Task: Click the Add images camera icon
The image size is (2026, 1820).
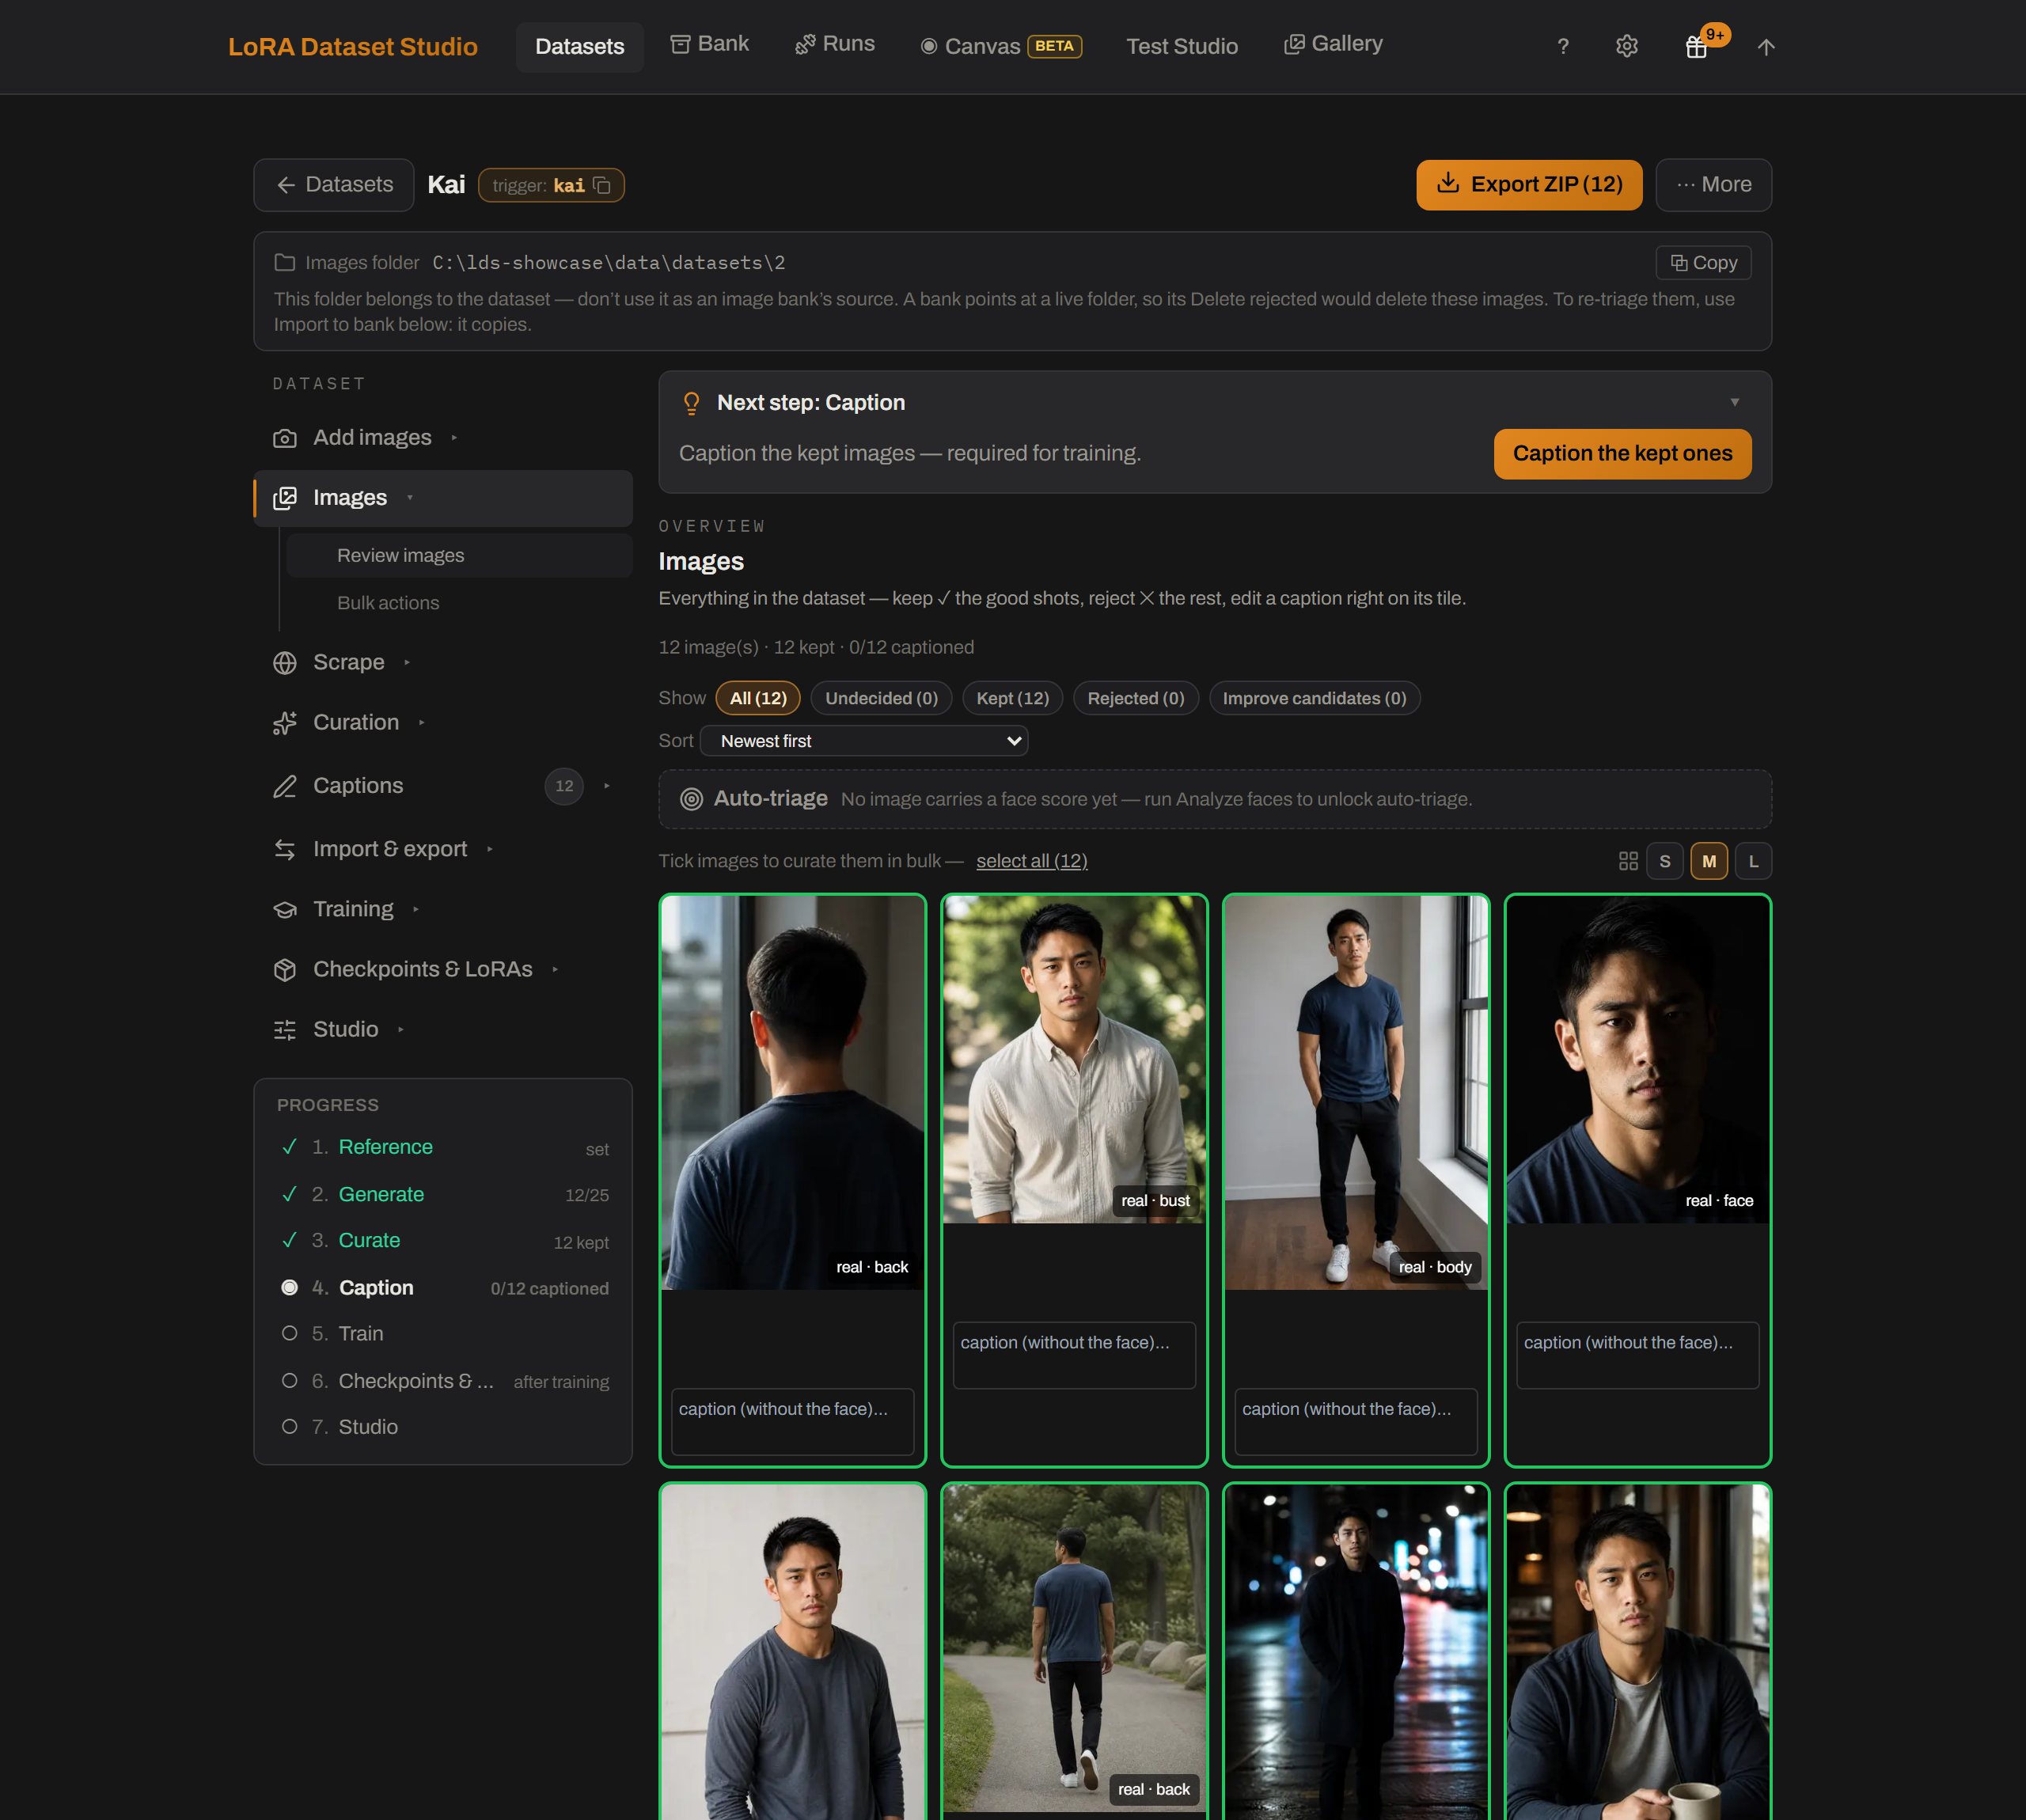Action: click(285, 438)
